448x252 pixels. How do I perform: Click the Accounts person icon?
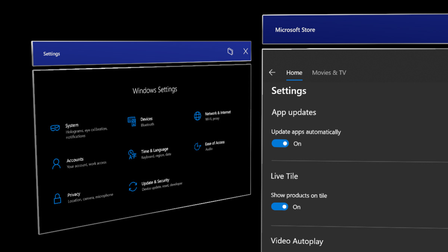click(x=56, y=164)
